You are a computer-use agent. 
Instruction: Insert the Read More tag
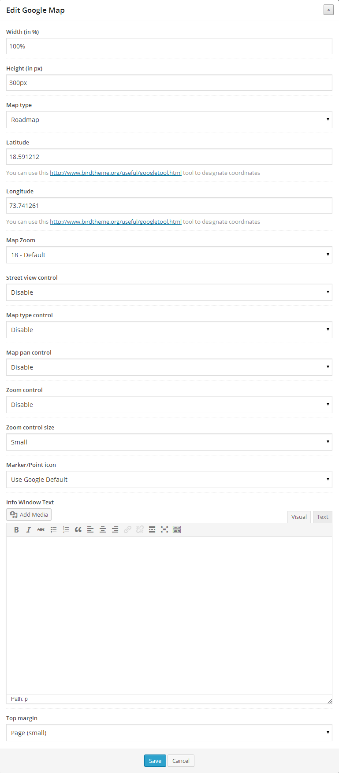(152, 529)
